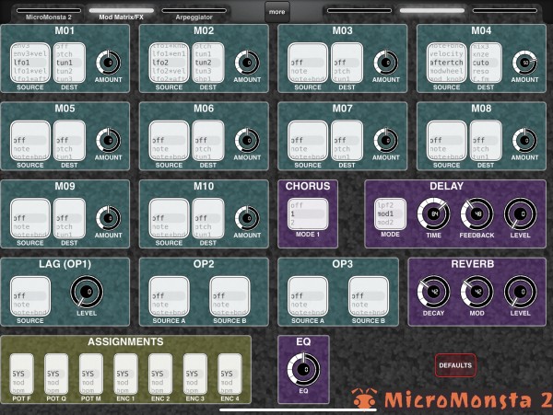Image resolution: width=553 pixels, height=415 pixels.
Task: Open the OP2 SOURCE A selector
Action: pos(169,296)
